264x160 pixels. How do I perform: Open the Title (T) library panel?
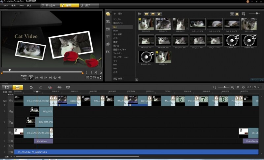[x=108, y=36]
